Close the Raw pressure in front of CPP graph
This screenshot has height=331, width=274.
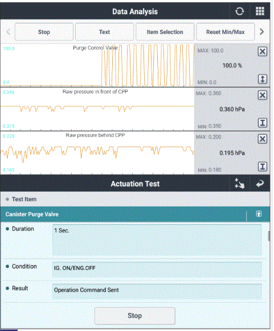pyautogui.click(x=263, y=95)
